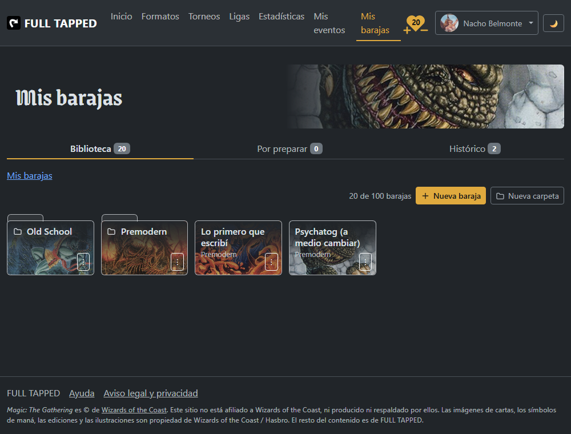Switch to the Histórico tab
Viewport: 571px width, 434px height.
click(475, 148)
